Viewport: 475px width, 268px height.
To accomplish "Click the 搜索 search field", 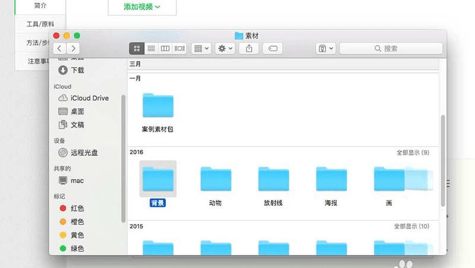I will click(391, 49).
